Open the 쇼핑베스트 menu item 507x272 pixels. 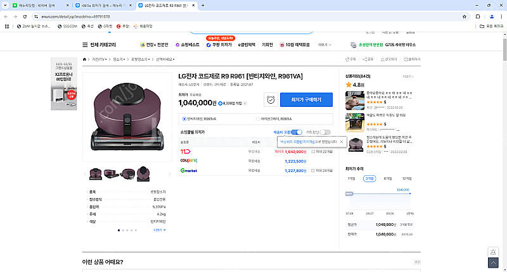pyautogui.click(x=187, y=45)
